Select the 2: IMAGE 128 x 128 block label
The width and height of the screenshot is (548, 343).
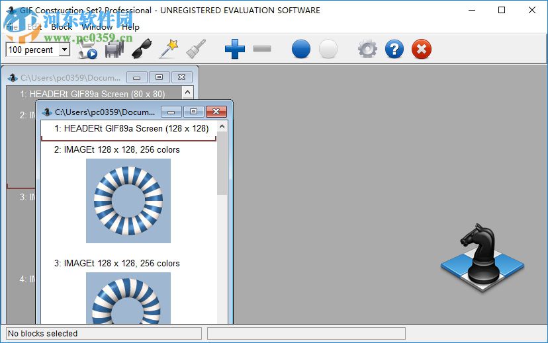pos(116,150)
